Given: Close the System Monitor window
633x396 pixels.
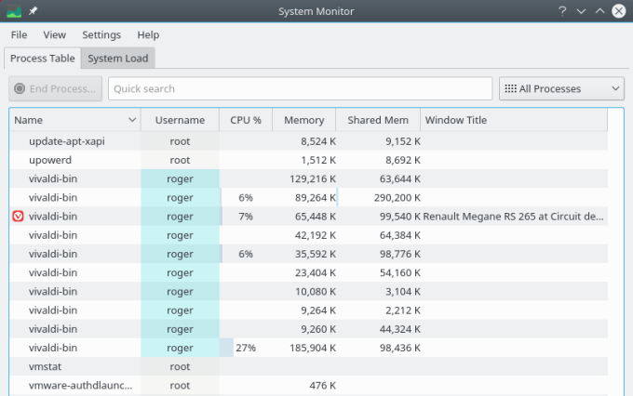Looking at the screenshot, I should [x=618, y=11].
